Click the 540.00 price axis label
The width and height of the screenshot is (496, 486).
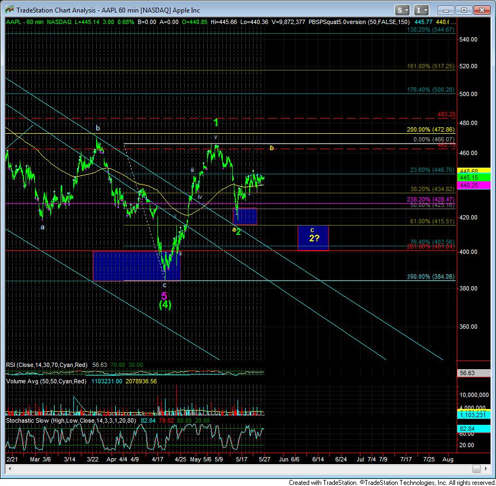coord(468,39)
